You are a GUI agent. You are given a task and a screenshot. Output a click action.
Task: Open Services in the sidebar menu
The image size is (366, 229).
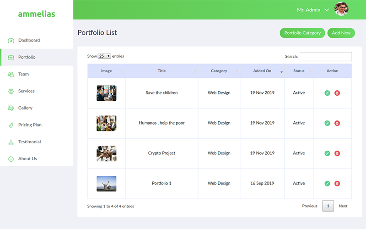tap(37, 91)
